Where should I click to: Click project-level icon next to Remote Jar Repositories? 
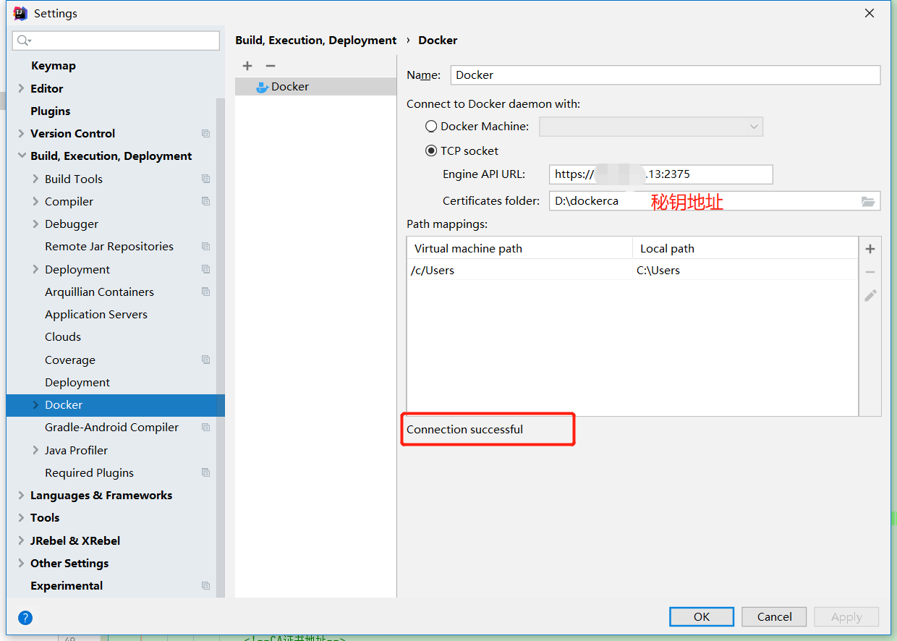point(206,247)
